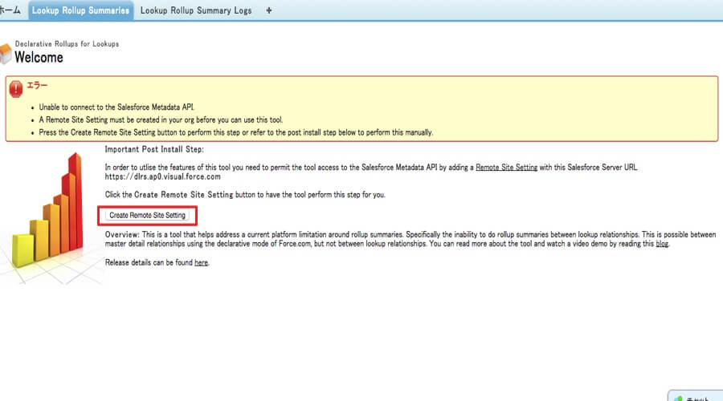Follow the blog link in overview
This screenshot has width=723, height=401.
pyautogui.click(x=662, y=244)
